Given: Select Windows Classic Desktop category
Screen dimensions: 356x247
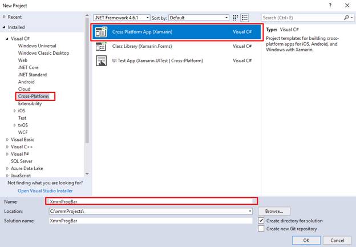Looking at the screenshot, I should (43, 53).
